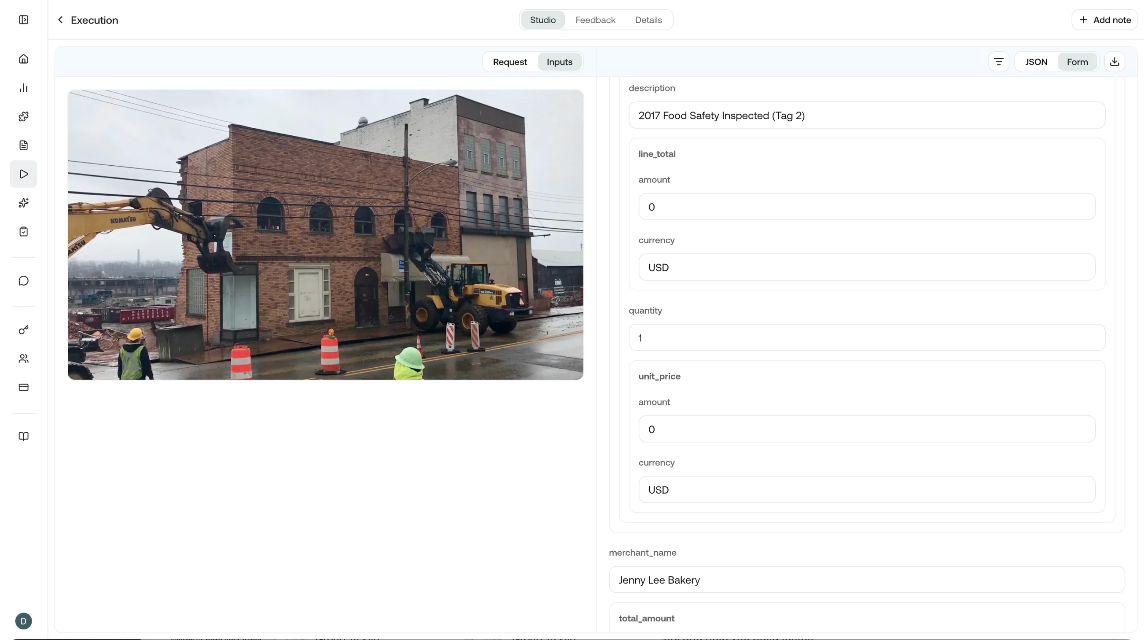This screenshot has width=1144, height=640.
Task: Click the merchant_name Jenny Lee Bakery field
Action: (x=867, y=580)
